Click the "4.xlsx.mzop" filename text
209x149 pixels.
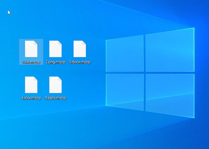click(x=31, y=98)
